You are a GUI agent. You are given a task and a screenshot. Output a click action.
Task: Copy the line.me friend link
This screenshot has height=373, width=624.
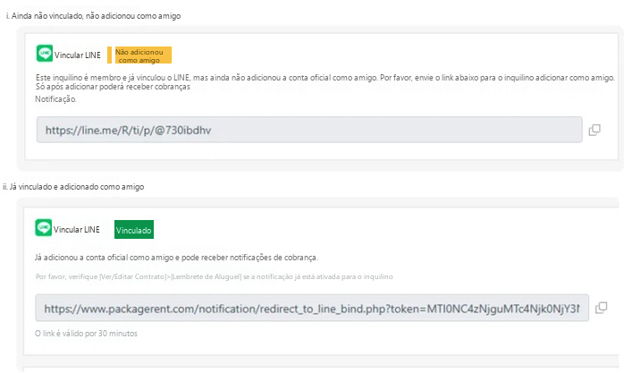tap(594, 130)
